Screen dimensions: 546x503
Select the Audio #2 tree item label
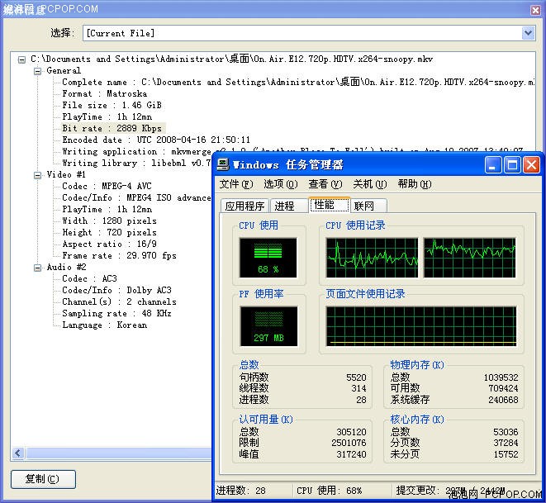point(67,268)
